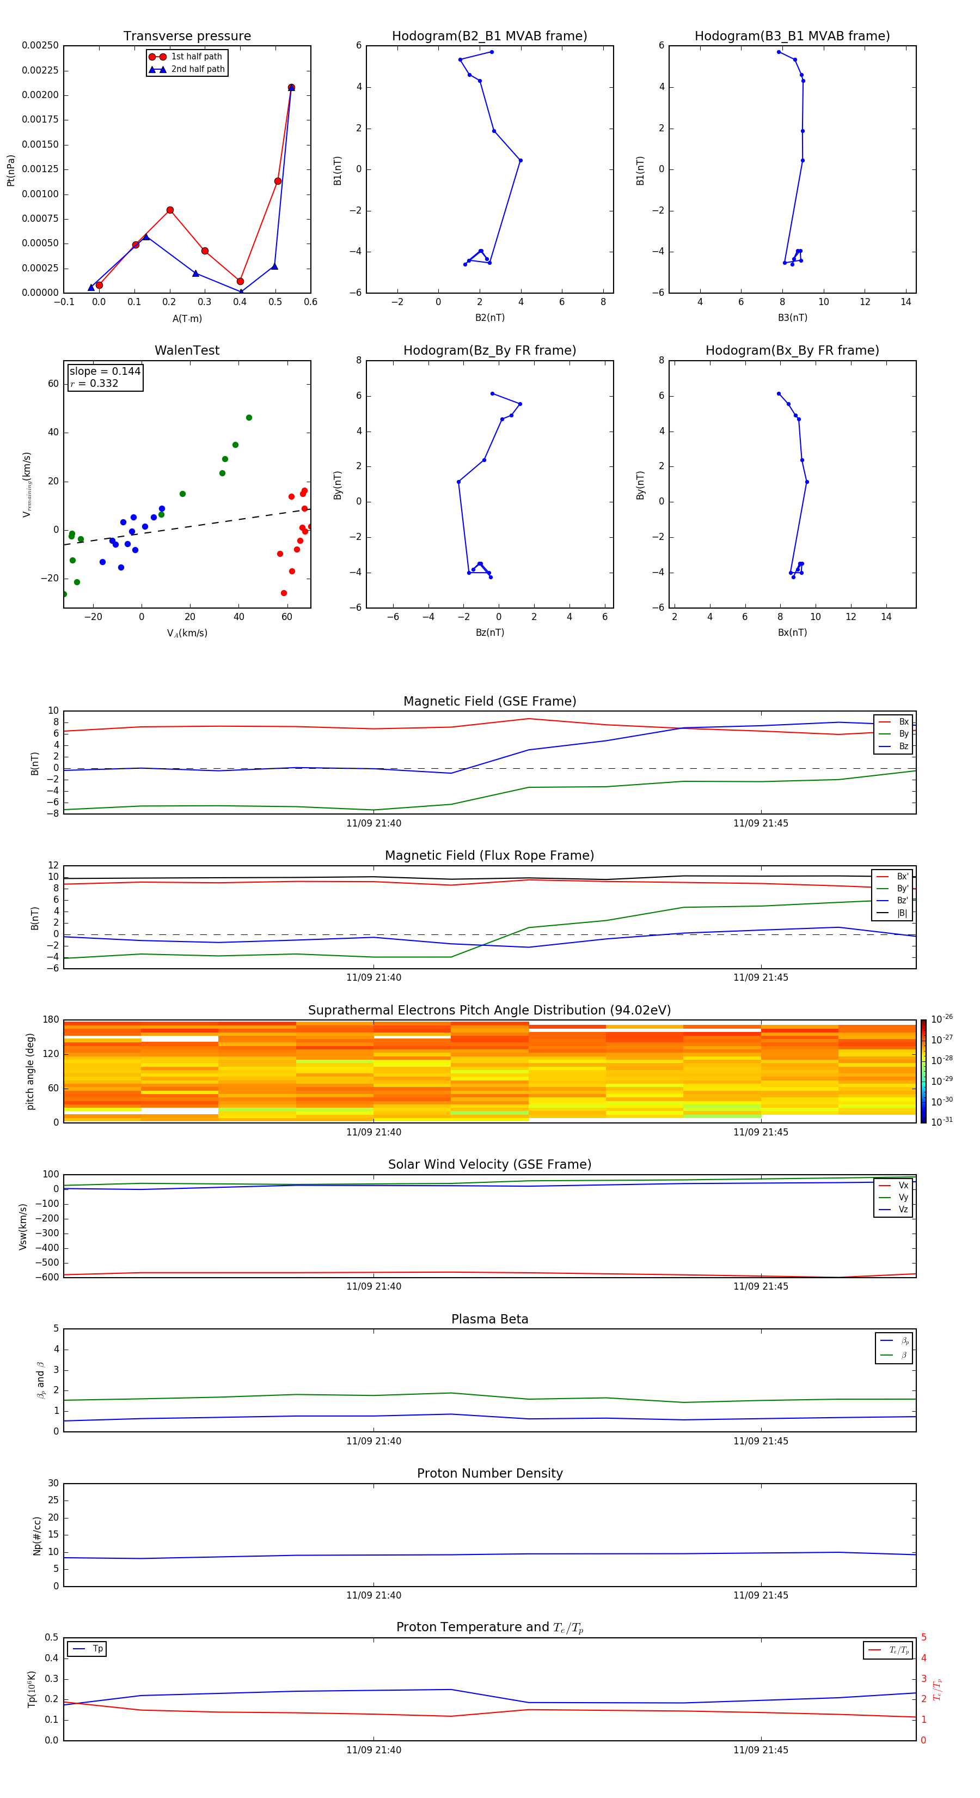The height and width of the screenshot is (1798, 980).
Task: Click the '10^-31' colorbar label
Action: pyautogui.click(x=942, y=1122)
